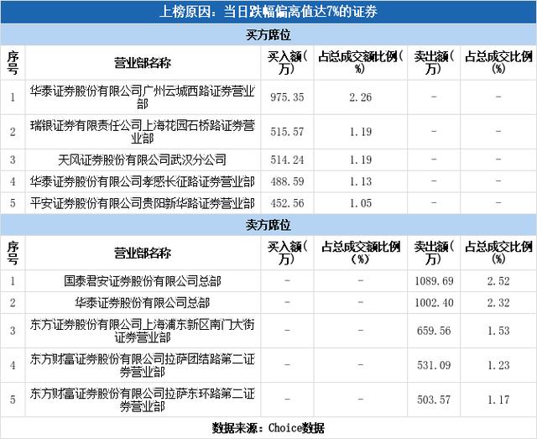Click 华泰证券股份有限公司广州云城西路证券营业部
Viewport: 537px width, 439px height.
coord(143,97)
